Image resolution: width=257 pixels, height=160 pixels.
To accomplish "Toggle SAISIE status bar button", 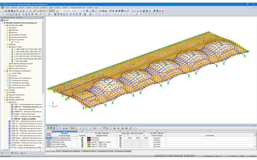I will [157, 156].
